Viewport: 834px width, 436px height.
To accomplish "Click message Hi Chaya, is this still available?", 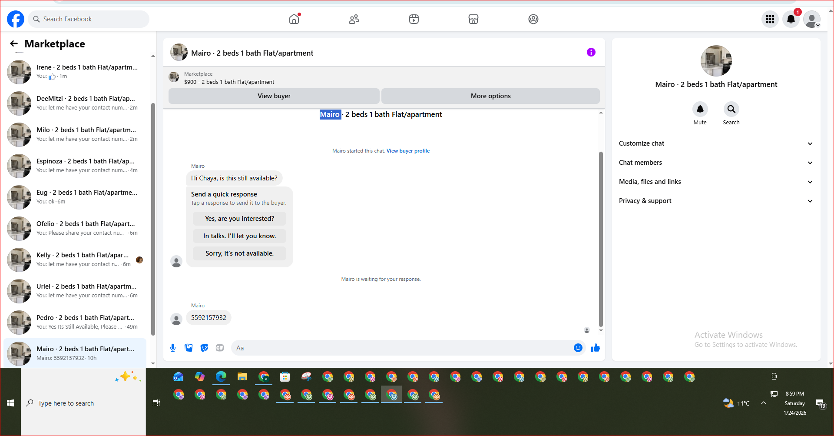I will [x=235, y=178].
